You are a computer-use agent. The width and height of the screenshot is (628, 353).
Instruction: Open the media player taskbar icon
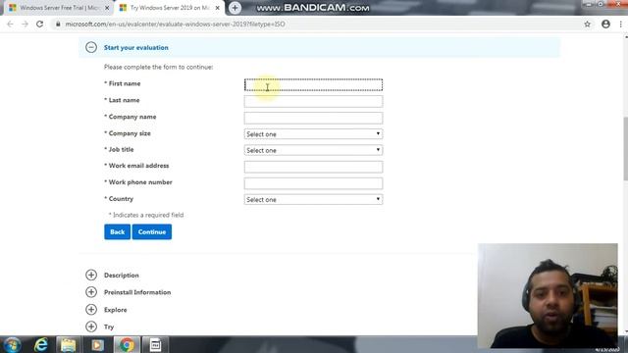97,344
